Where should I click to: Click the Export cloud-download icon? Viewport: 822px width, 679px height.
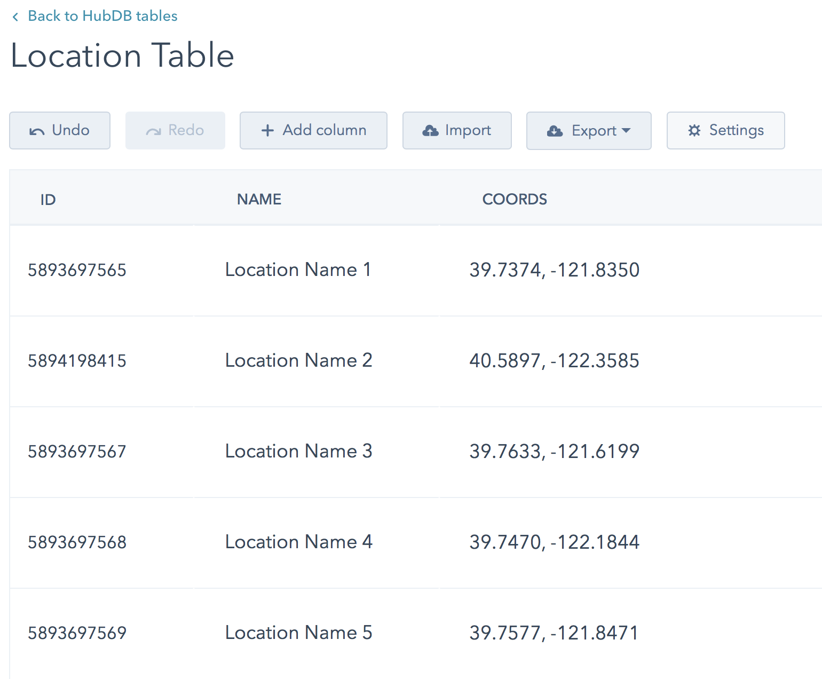[x=554, y=130]
